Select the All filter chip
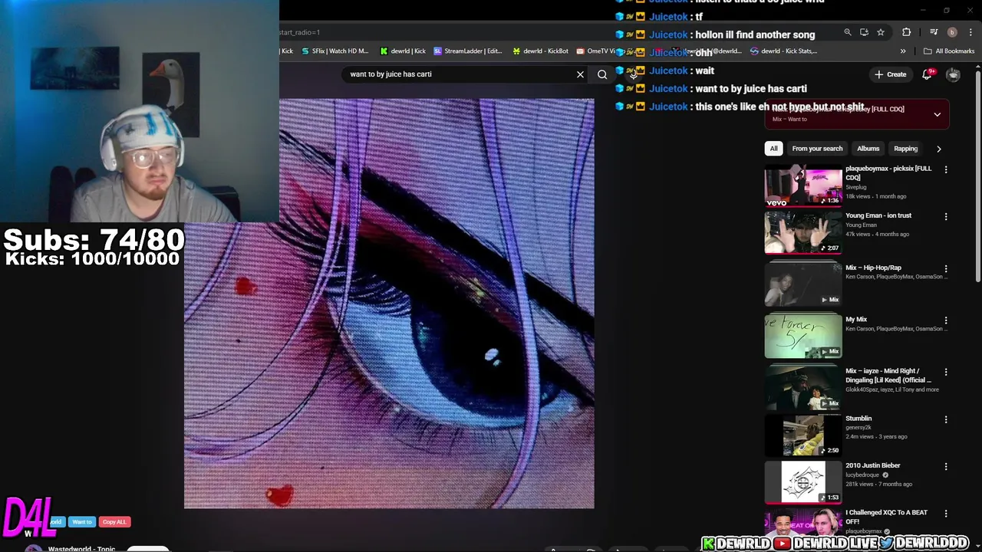The height and width of the screenshot is (552, 982). pos(773,149)
